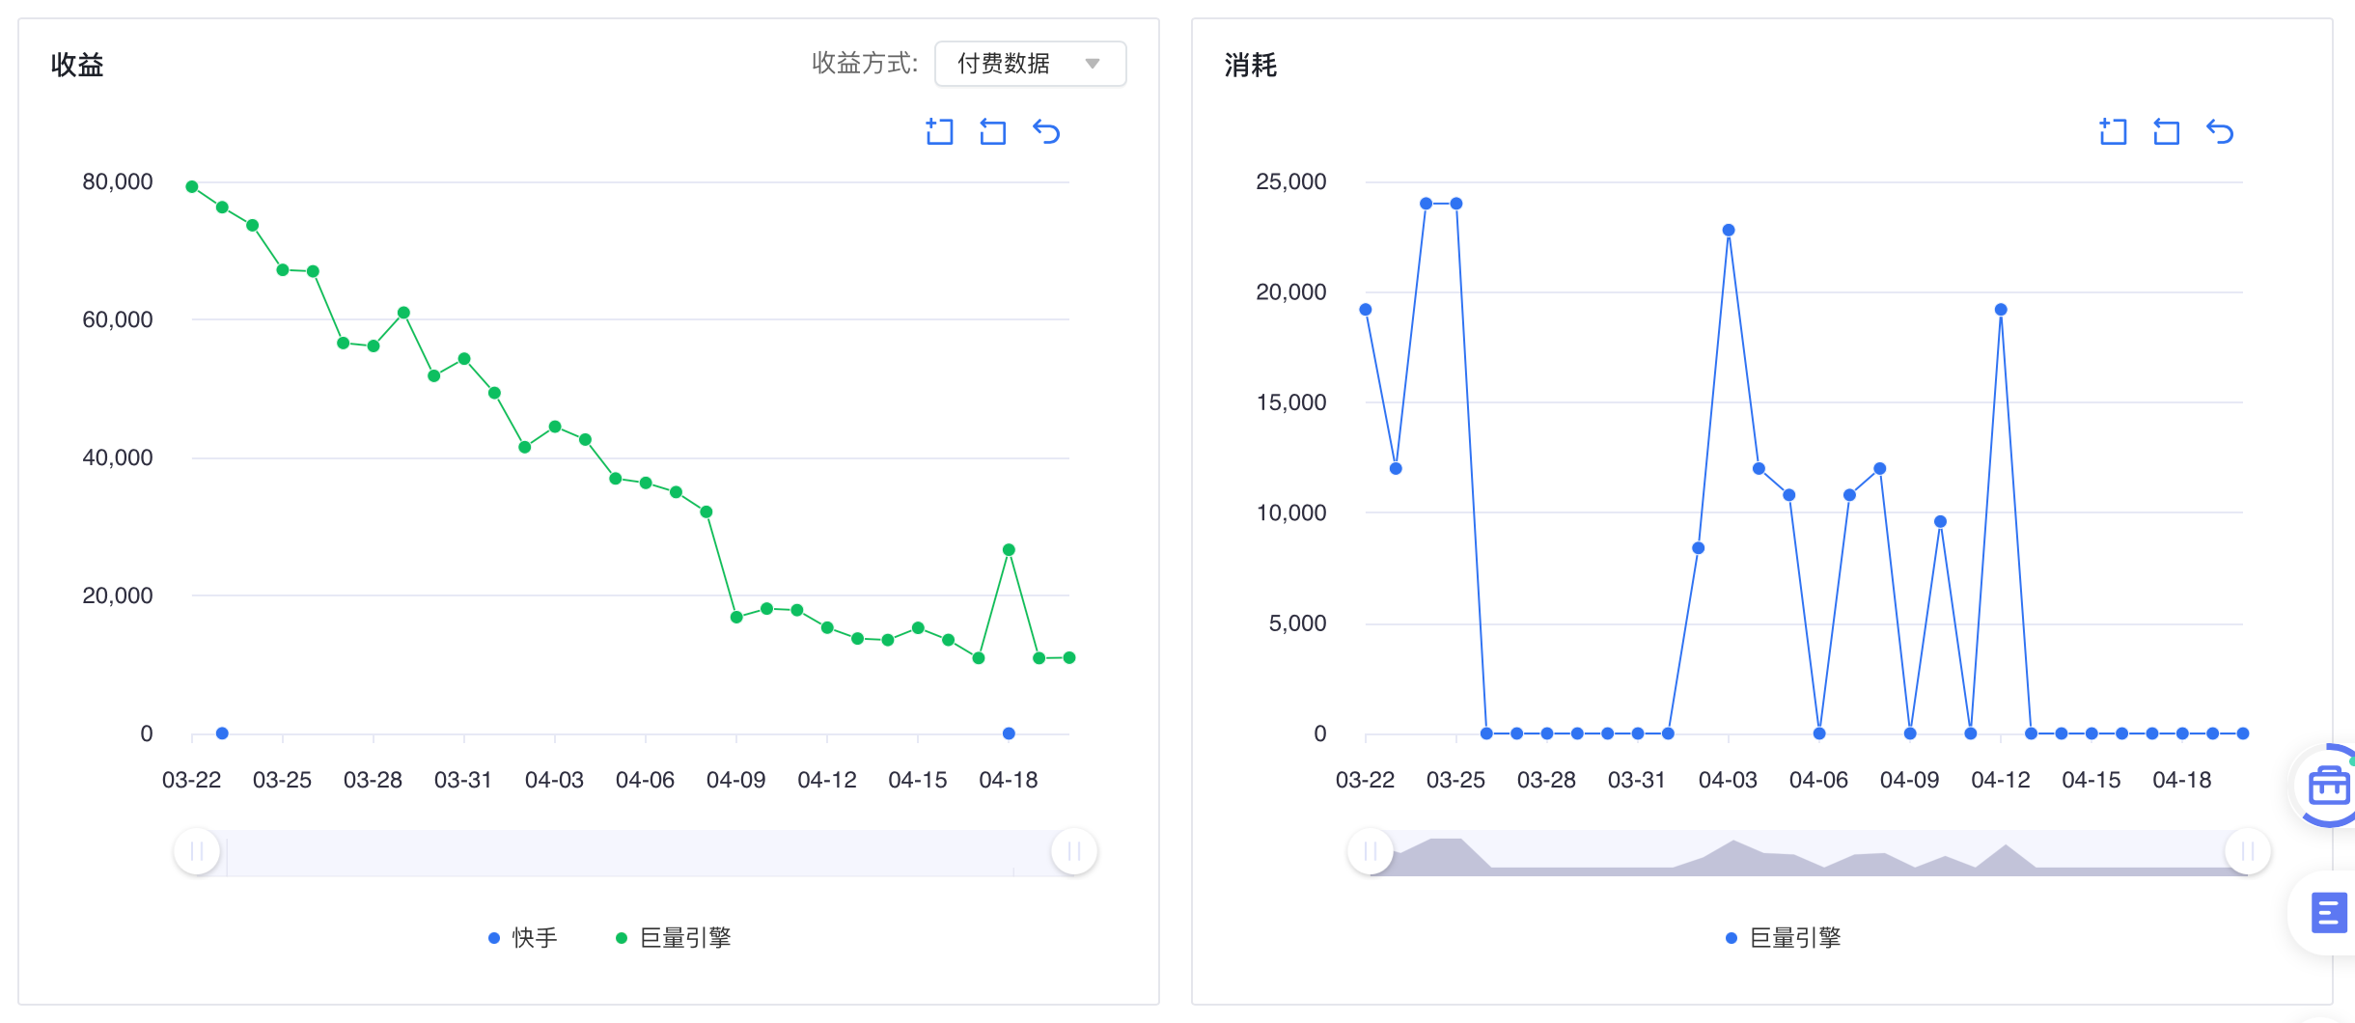Open the floating document notes icon

[x=2328, y=912]
